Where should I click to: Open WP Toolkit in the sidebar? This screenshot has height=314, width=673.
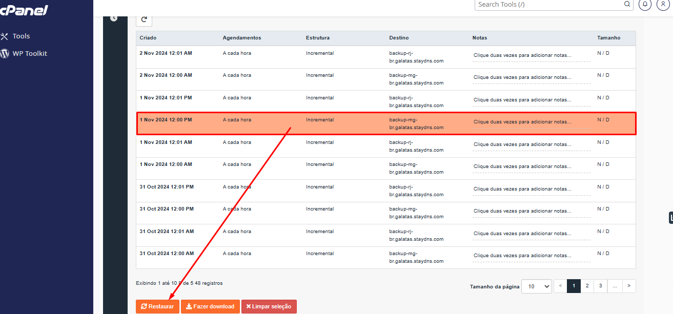pos(30,53)
